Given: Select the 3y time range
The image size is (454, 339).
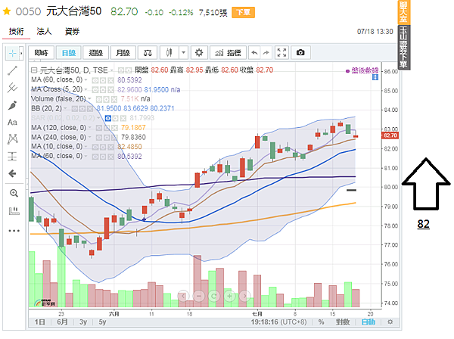Looking at the screenshot, I should [81, 322].
